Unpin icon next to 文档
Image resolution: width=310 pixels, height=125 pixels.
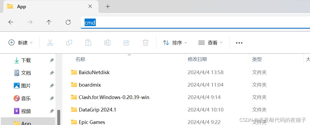[52, 73]
